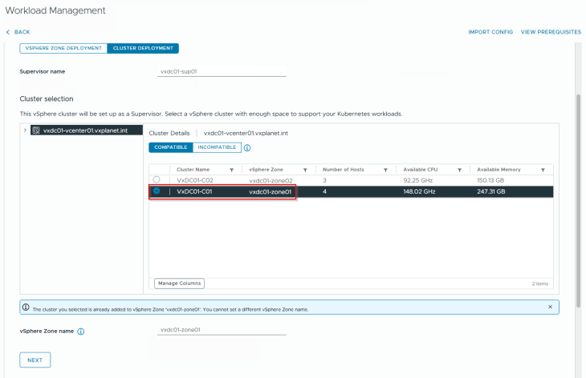The width and height of the screenshot is (586, 378).
Task: Dismiss the zone info banner with X
Action: point(550,307)
